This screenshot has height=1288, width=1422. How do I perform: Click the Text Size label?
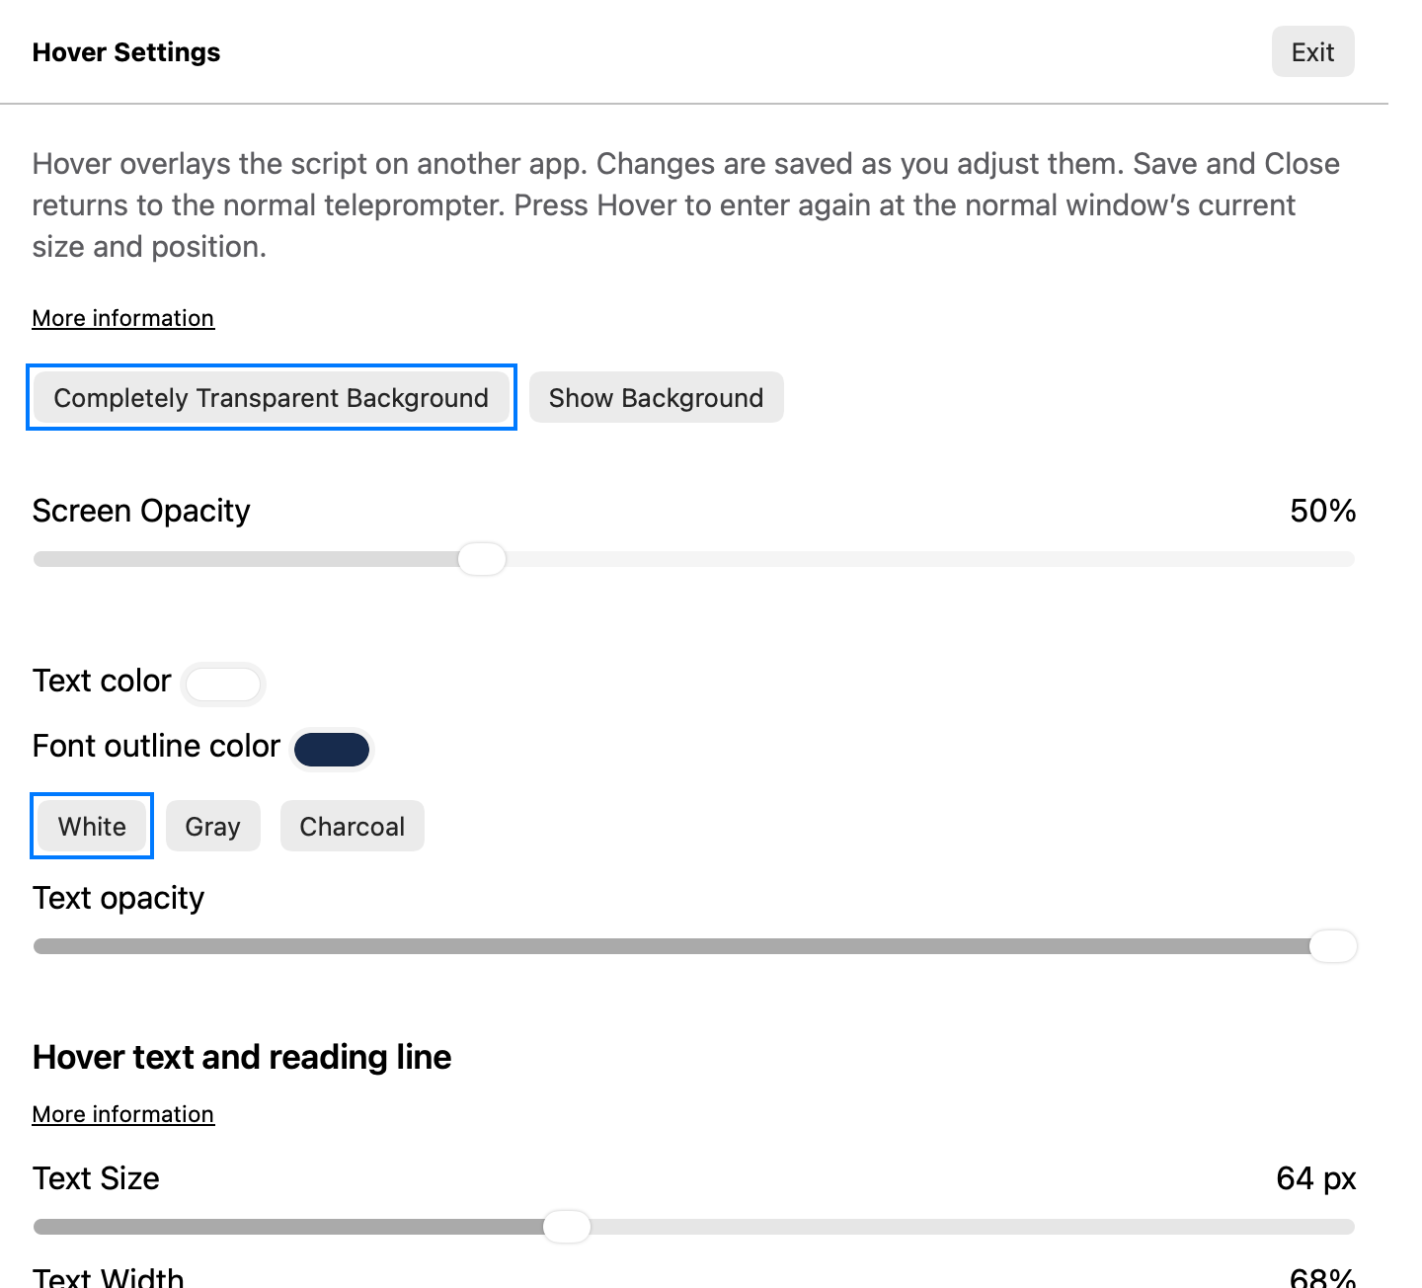[96, 1178]
